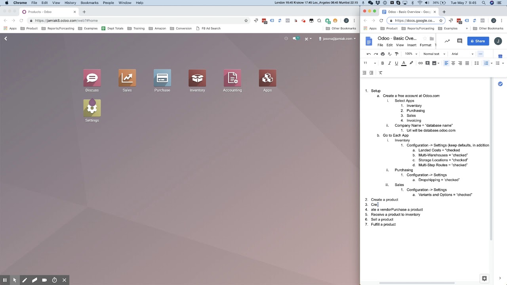Image resolution: width=507 pixels, height=285 pixels.
Task: Click Redo in Google Docs toolbar
Action: coord(375,54)
